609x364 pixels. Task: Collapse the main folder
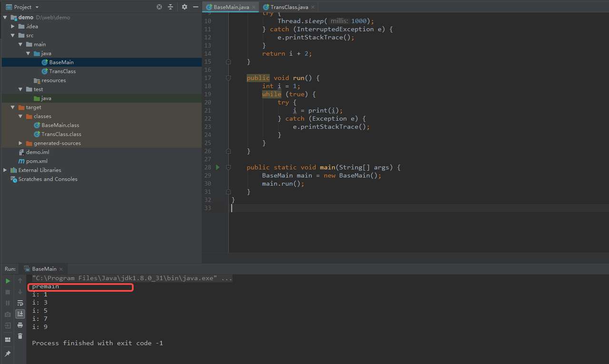20,45
